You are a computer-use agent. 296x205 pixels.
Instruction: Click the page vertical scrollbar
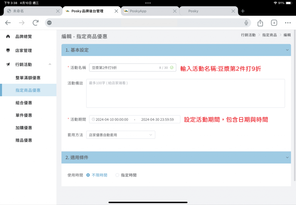point(295,105)
